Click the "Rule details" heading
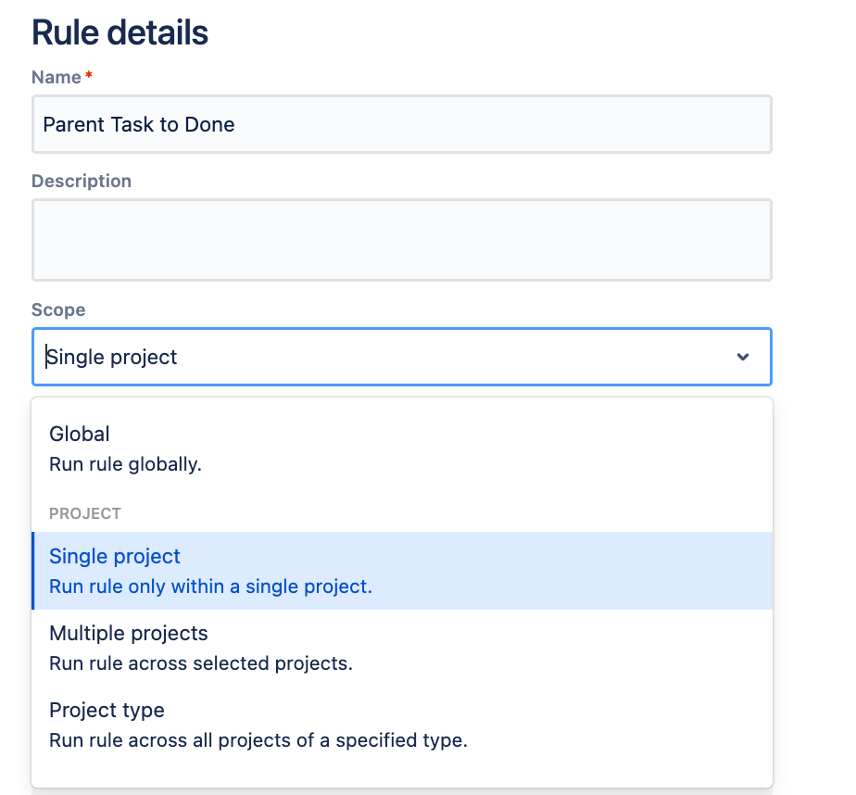Image resolution: width=856 pixels, height=795 pixels. pyautogui.click(x=120, y=32)
